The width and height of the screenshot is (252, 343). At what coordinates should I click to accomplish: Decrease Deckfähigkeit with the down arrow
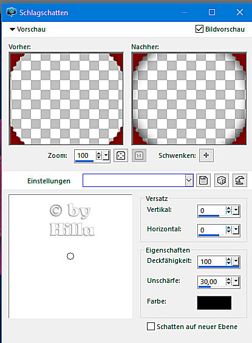228,264
